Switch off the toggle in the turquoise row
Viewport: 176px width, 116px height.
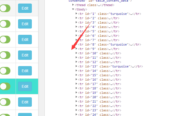tap(5, 86)
